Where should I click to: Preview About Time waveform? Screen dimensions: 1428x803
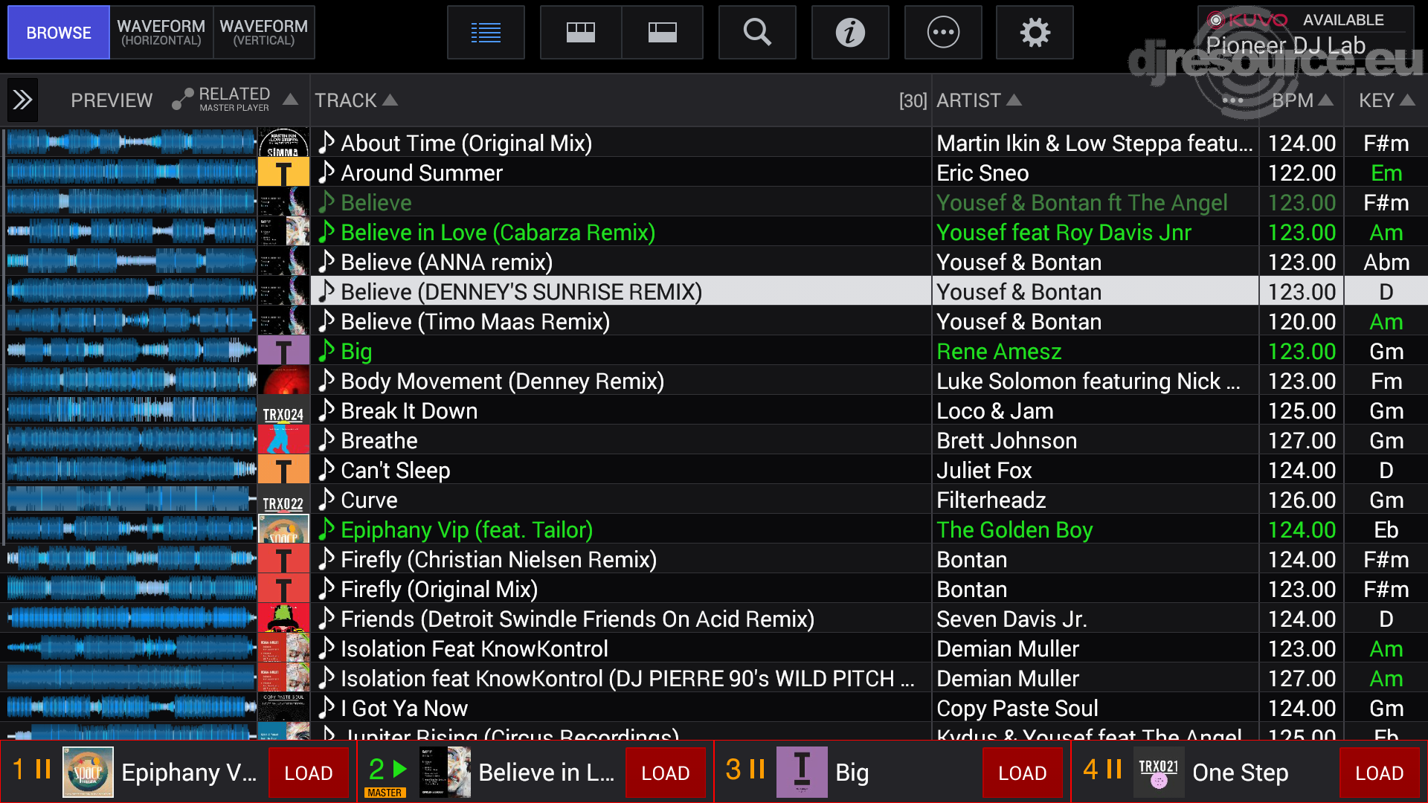coord(132,142)
